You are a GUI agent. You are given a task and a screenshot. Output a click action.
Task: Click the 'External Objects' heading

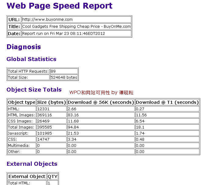32,164
